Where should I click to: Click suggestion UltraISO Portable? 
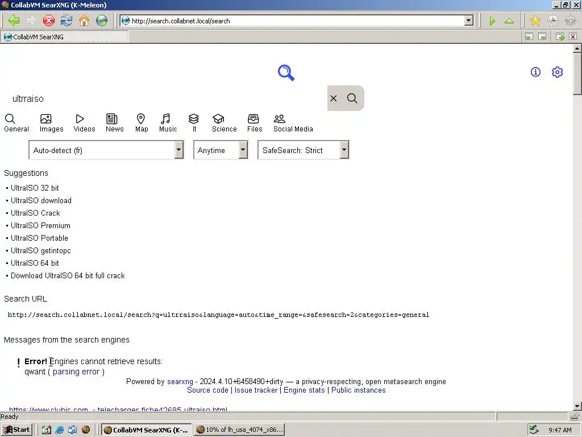click(39, 238)
